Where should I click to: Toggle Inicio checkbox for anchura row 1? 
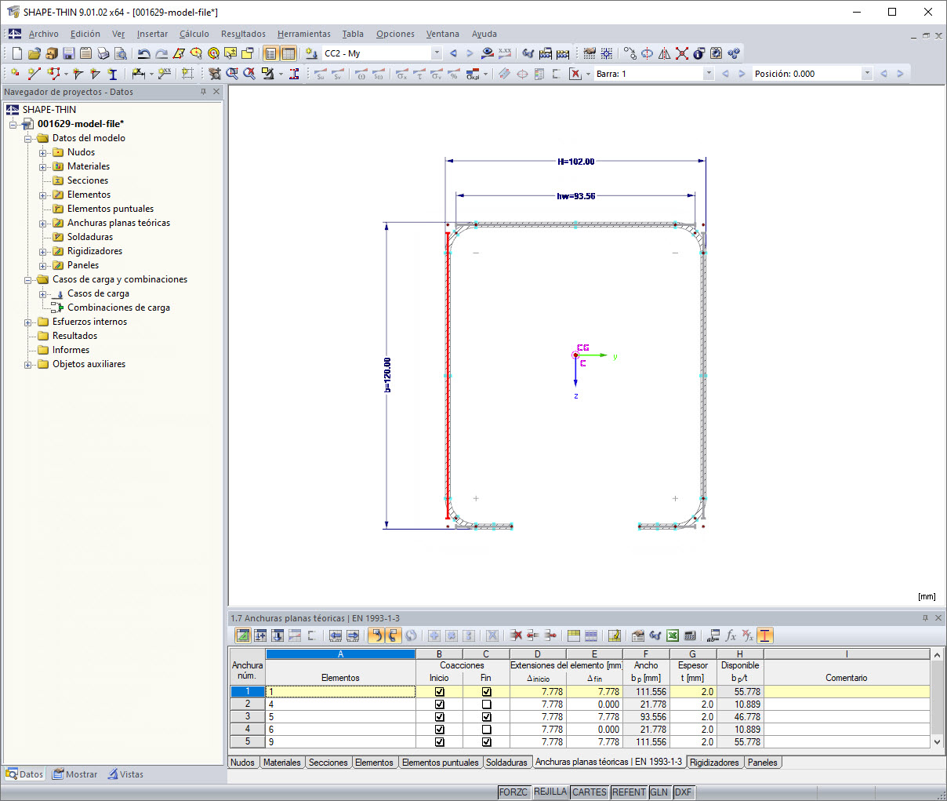pyautogui.click(x=439, y=692)
